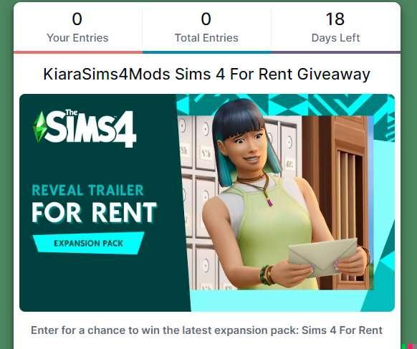This screenshot has width=417, height=349.
Task: Click the envelope in the Sim's hands
Action: (x=323, y=257)
